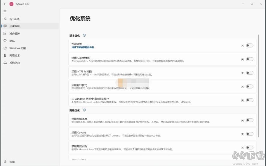266x166 pixels.
Task: Click the 禁用 Cortana title text
Action: click(x=79, y=133)
